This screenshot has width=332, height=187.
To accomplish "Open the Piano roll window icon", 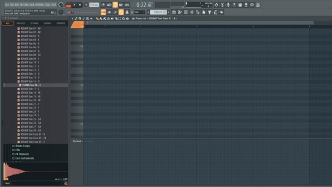I will click(x=180, y=12).
